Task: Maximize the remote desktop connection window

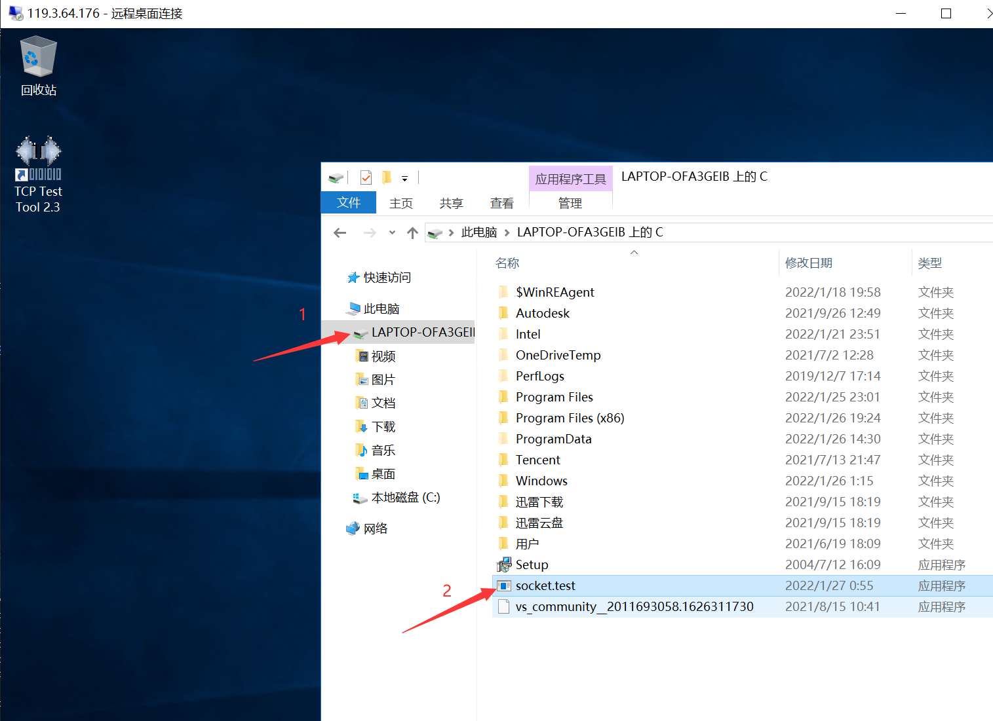Action: tap(946, 13)
